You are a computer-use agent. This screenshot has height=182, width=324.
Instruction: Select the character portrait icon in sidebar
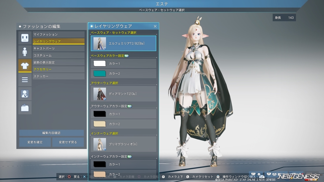25,94
